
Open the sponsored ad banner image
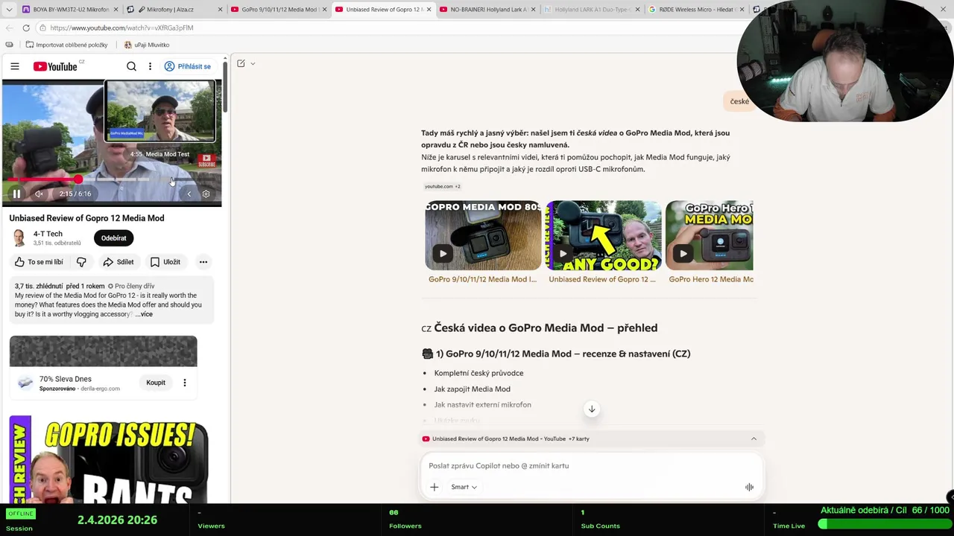click(x=104, y=351)
